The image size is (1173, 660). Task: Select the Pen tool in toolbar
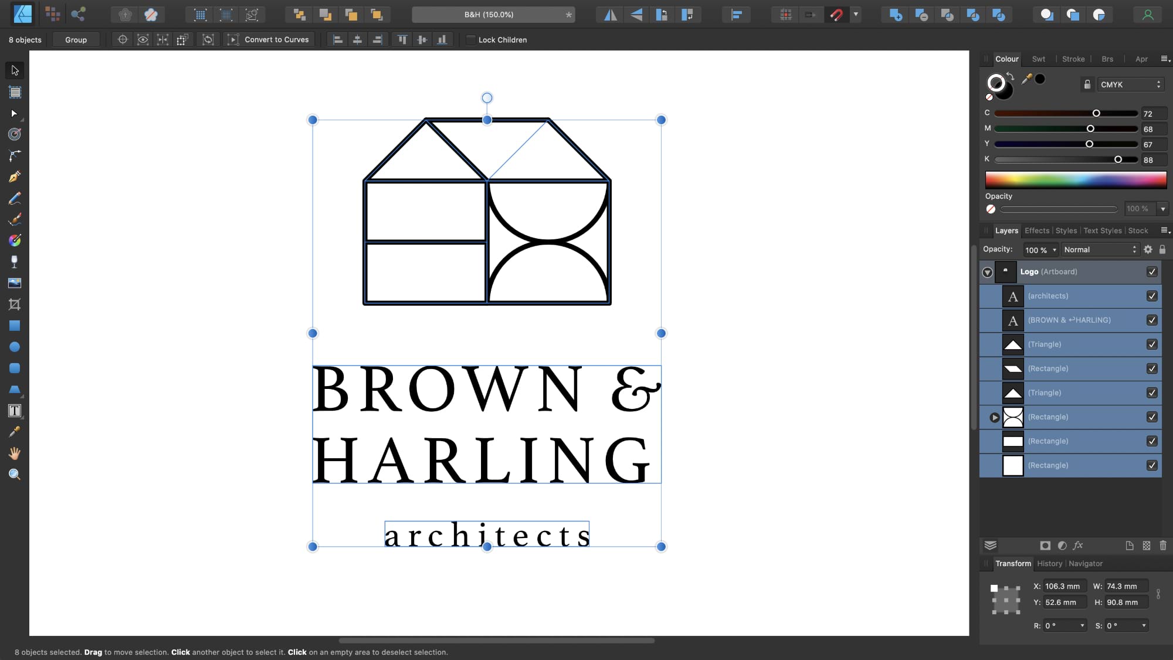tap(15, 177)
